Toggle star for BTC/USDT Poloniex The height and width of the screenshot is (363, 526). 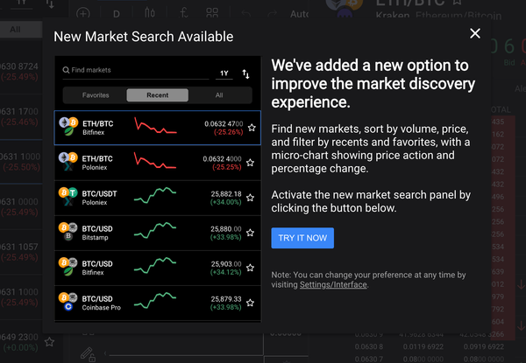[250, 198]
